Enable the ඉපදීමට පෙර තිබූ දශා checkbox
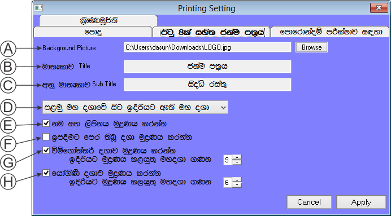The width and height of the screenshot is (391, 216). coord(46,137)
